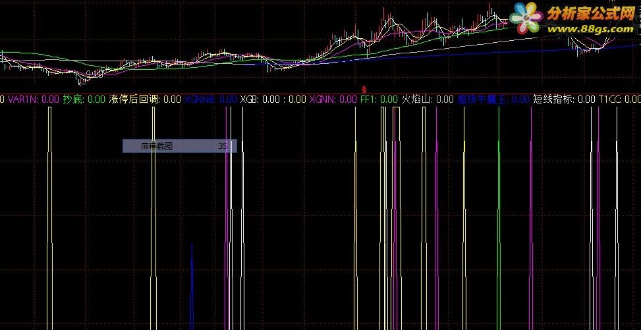Click the VAR1N: 0.00 indicator label

(34, 99)
